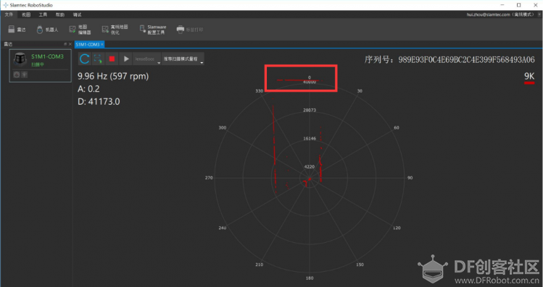Click the 90 degree label on polar plot
Viewport: 543px width, 287px height.
(410, 178)
